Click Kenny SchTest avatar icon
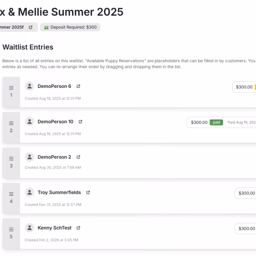The image size is (256, 256). [29, 228]
